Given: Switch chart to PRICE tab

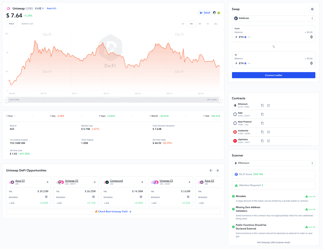Looking at the screenshot, I should [11, 24].
